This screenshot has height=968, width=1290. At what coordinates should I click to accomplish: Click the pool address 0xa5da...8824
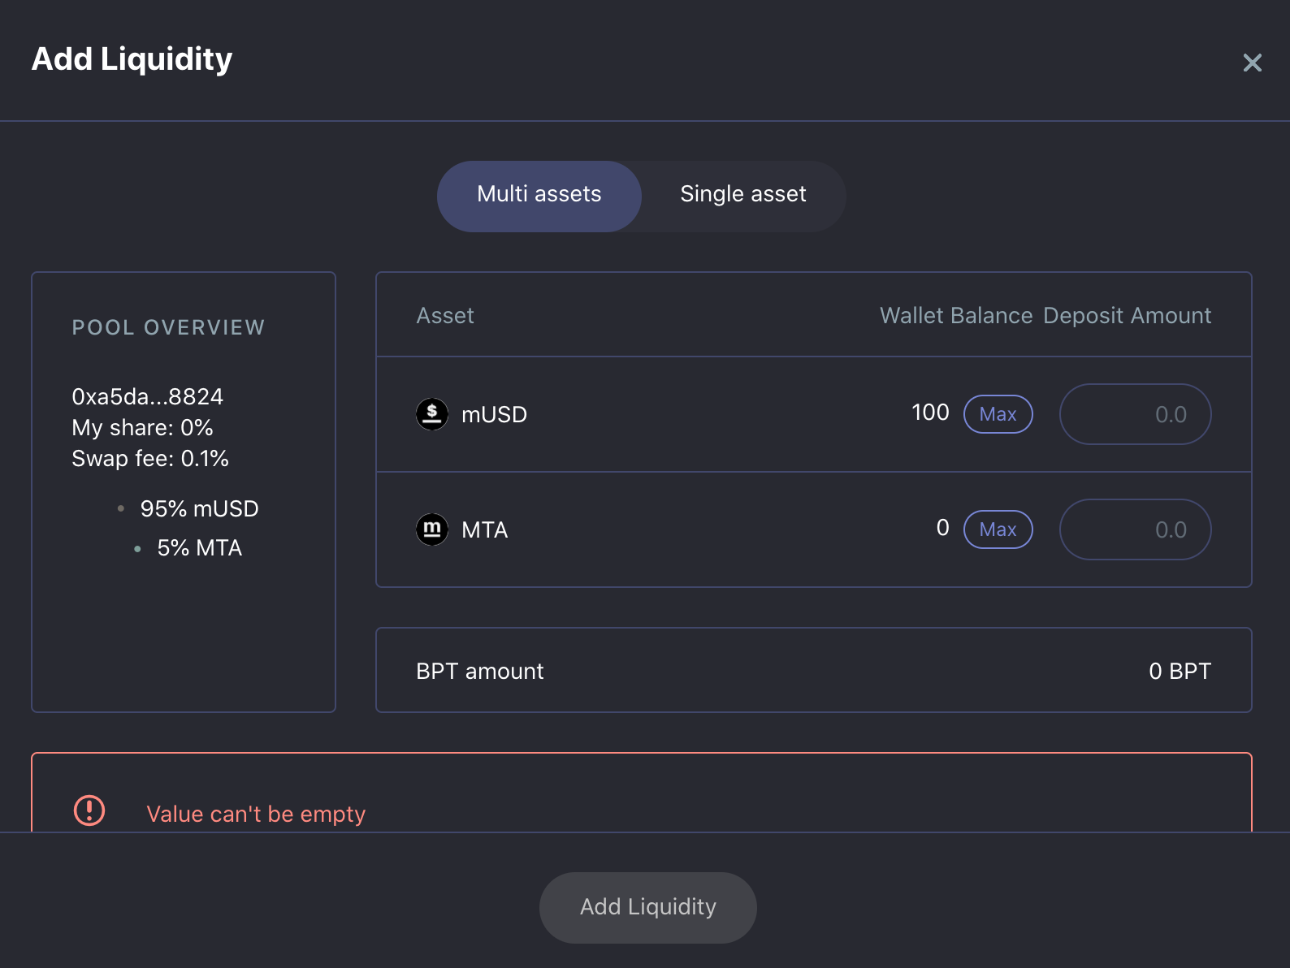(147, 396)
